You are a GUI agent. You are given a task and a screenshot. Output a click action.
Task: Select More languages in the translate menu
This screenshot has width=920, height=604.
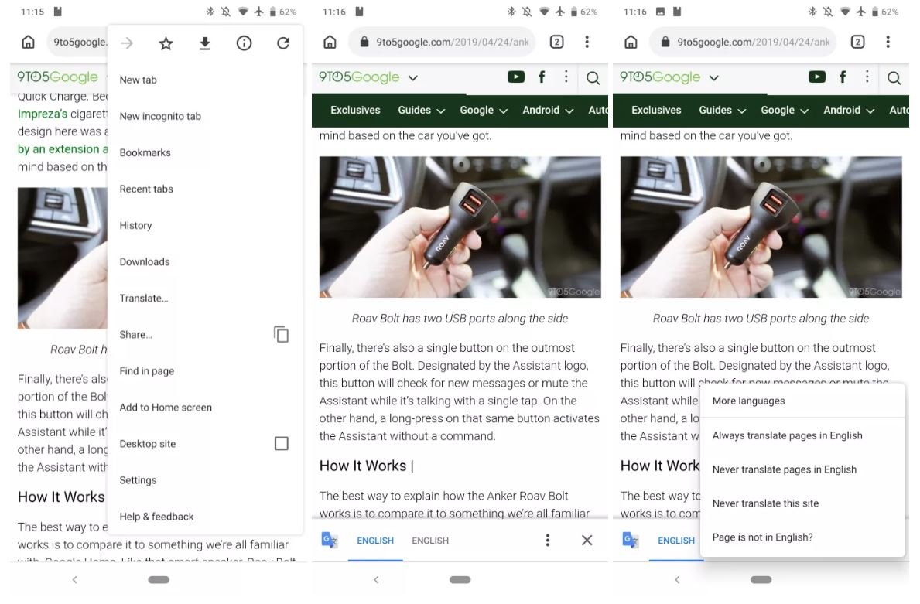748,401
